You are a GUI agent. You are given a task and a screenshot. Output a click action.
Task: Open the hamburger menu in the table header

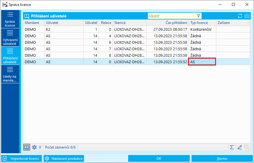[247, 16]
